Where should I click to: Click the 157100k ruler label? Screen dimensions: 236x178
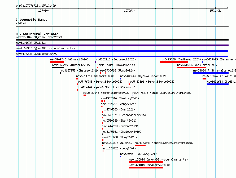[x=215, y=11]
